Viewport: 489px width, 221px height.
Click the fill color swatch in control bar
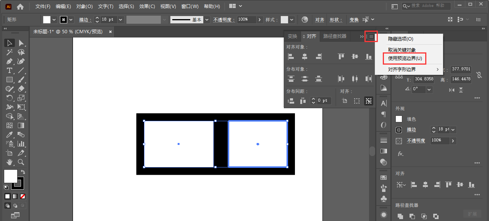point(47,19)
